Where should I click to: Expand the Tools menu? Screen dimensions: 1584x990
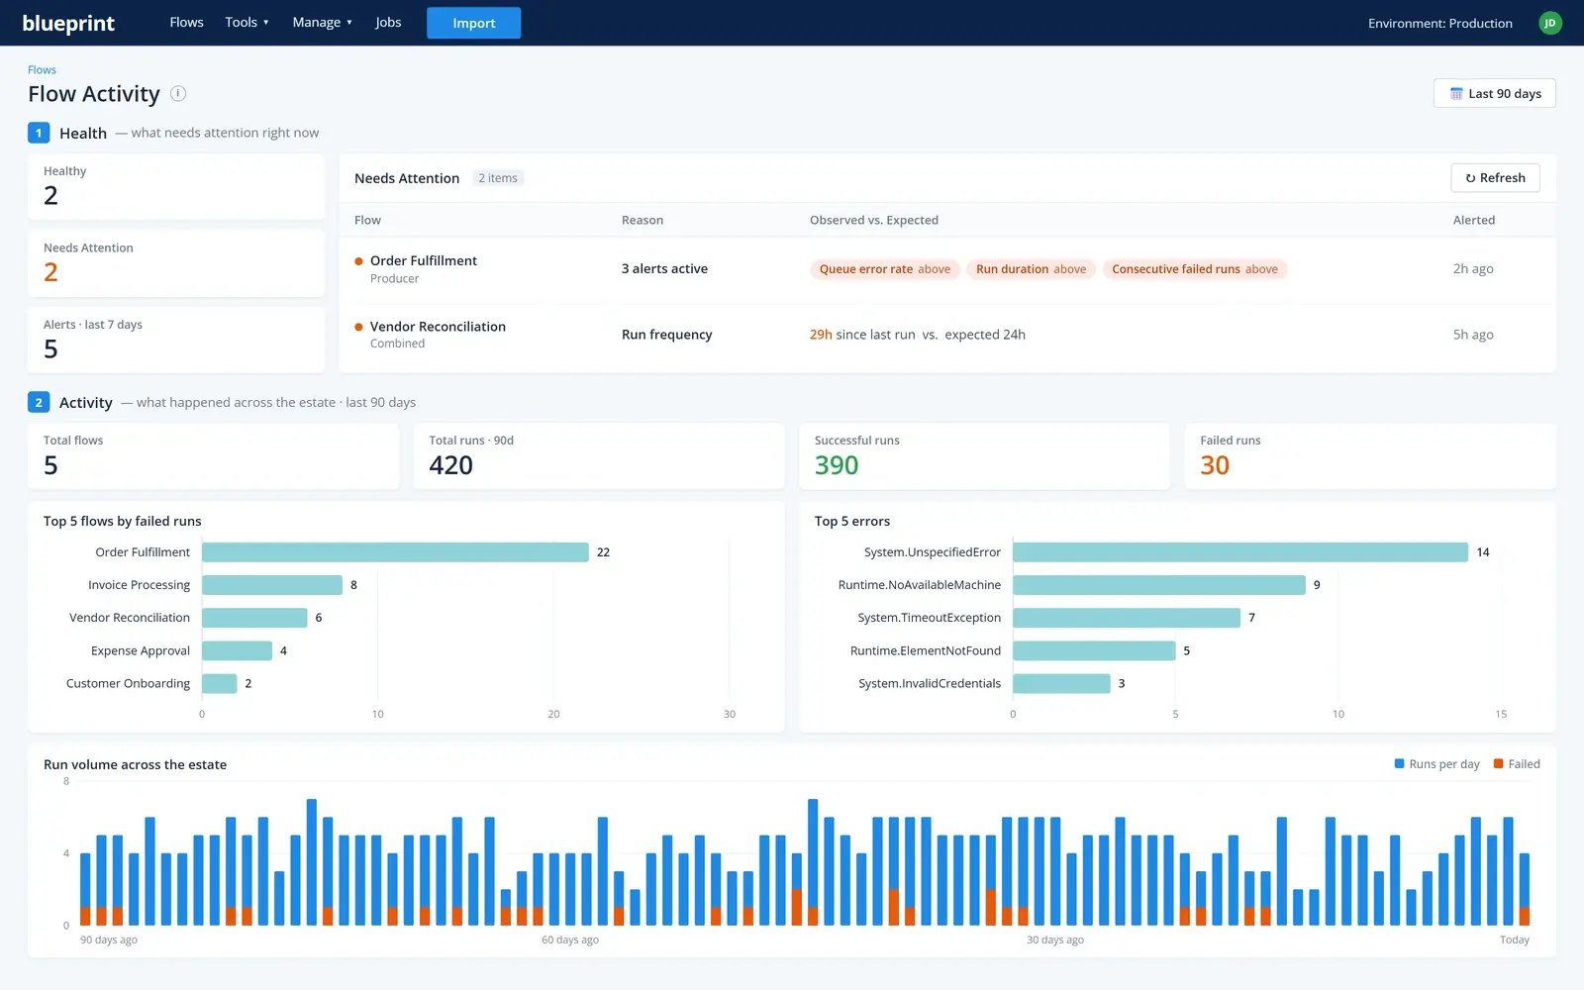tap(247, 22)
